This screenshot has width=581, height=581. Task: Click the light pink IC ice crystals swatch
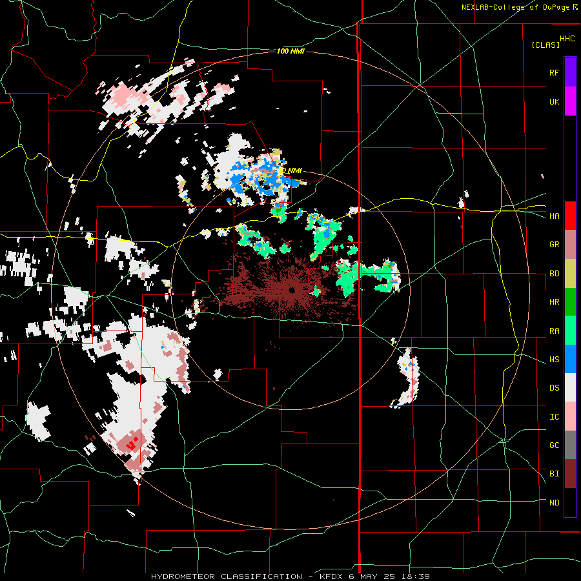570,416
